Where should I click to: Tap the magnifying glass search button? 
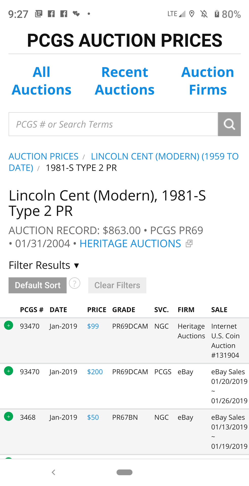(229, 124)
